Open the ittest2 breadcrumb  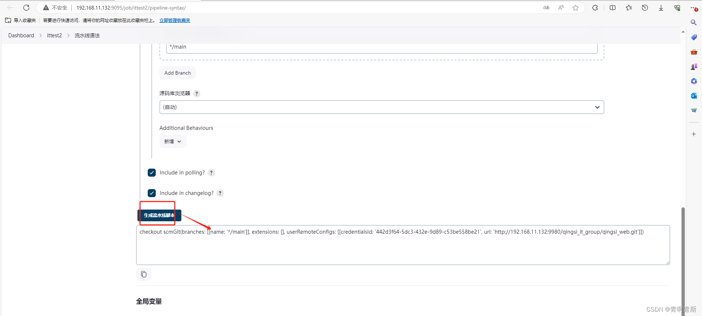tap(54, 35)
